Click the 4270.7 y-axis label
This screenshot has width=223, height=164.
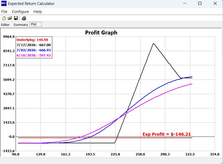[x=9, y=94]
